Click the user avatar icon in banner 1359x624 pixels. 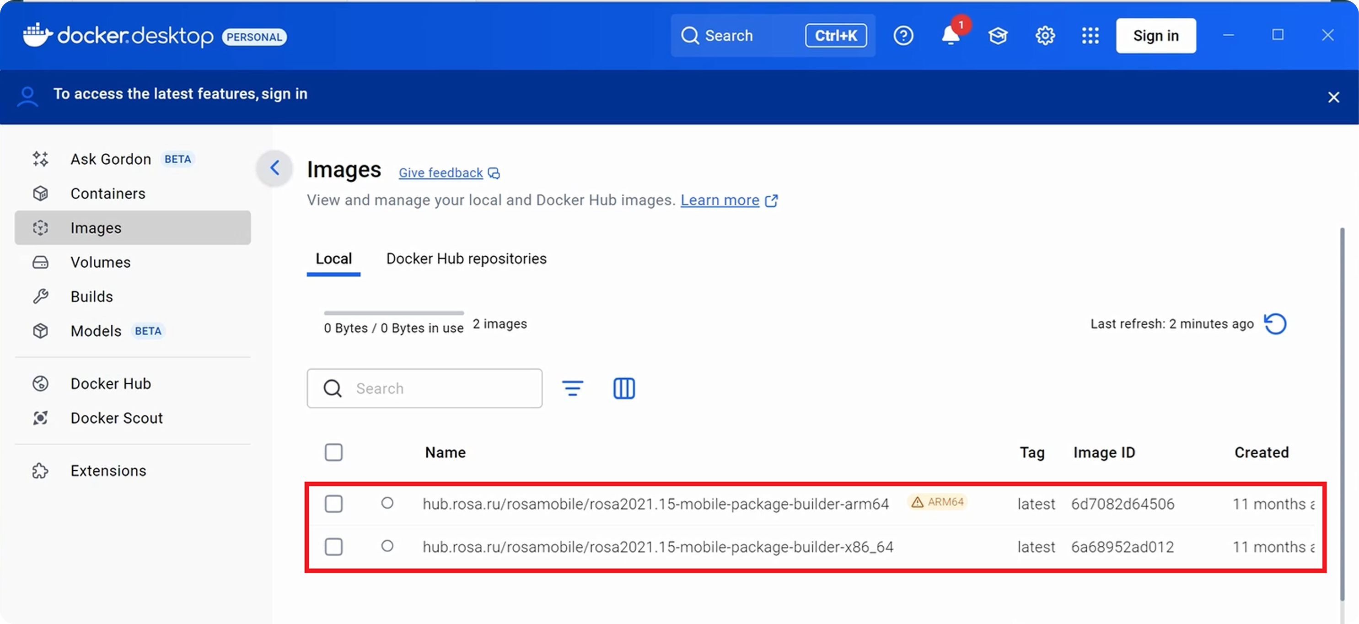(x=27, y=97)
